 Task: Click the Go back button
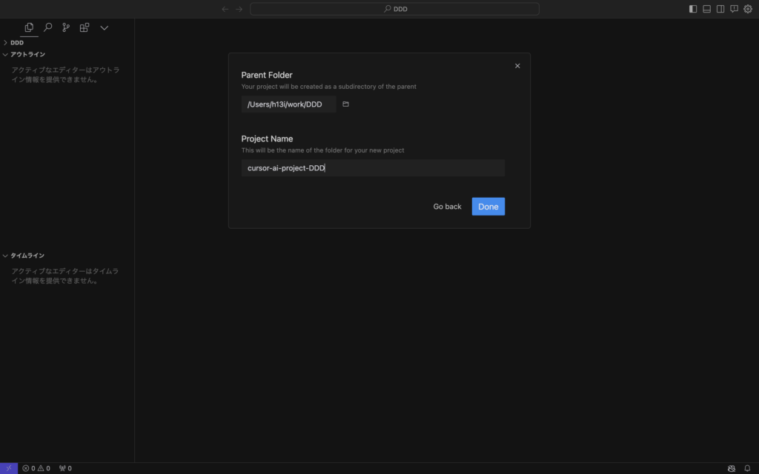[447, 207]
